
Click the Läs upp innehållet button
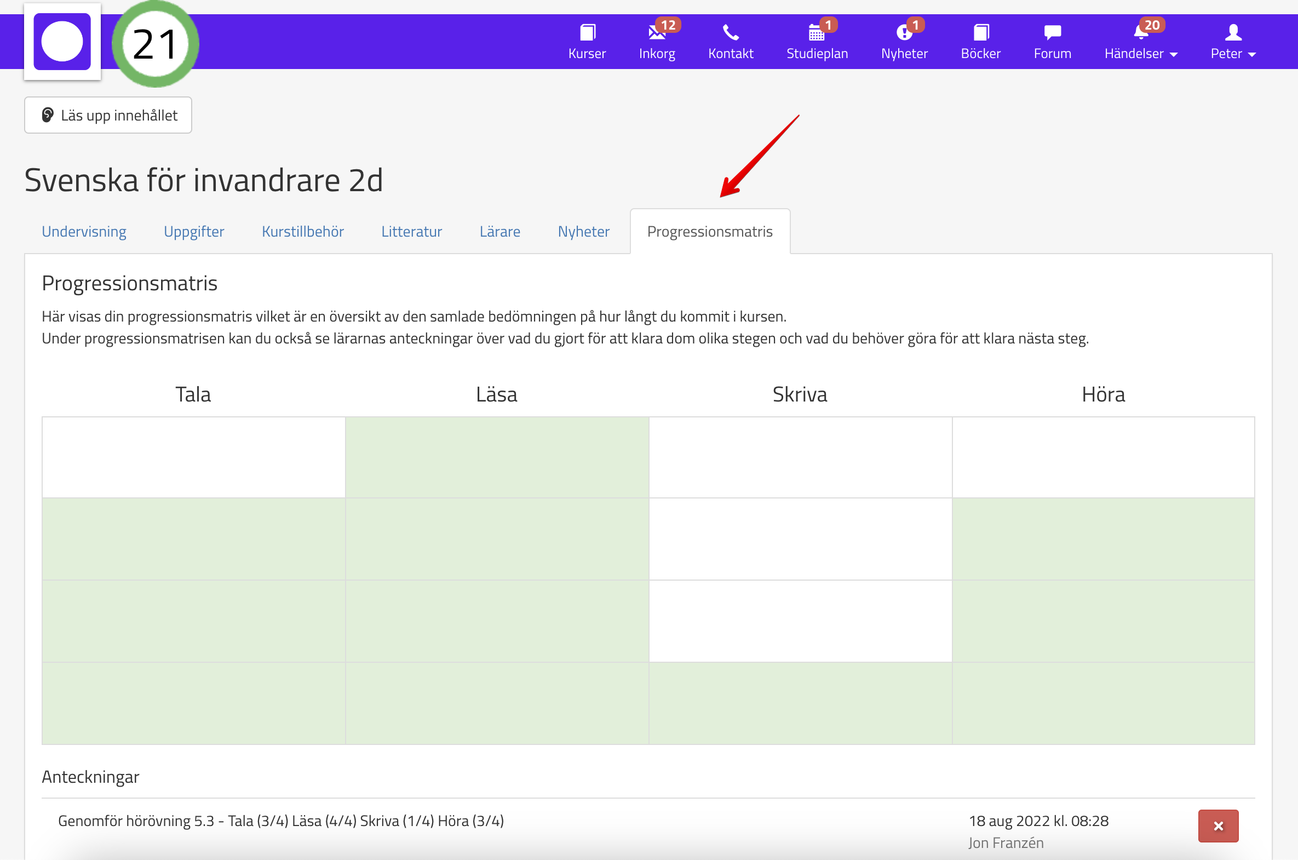coord(108,115)
